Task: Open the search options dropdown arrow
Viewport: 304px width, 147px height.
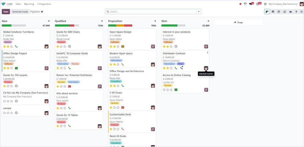Action: pos(199,12)
